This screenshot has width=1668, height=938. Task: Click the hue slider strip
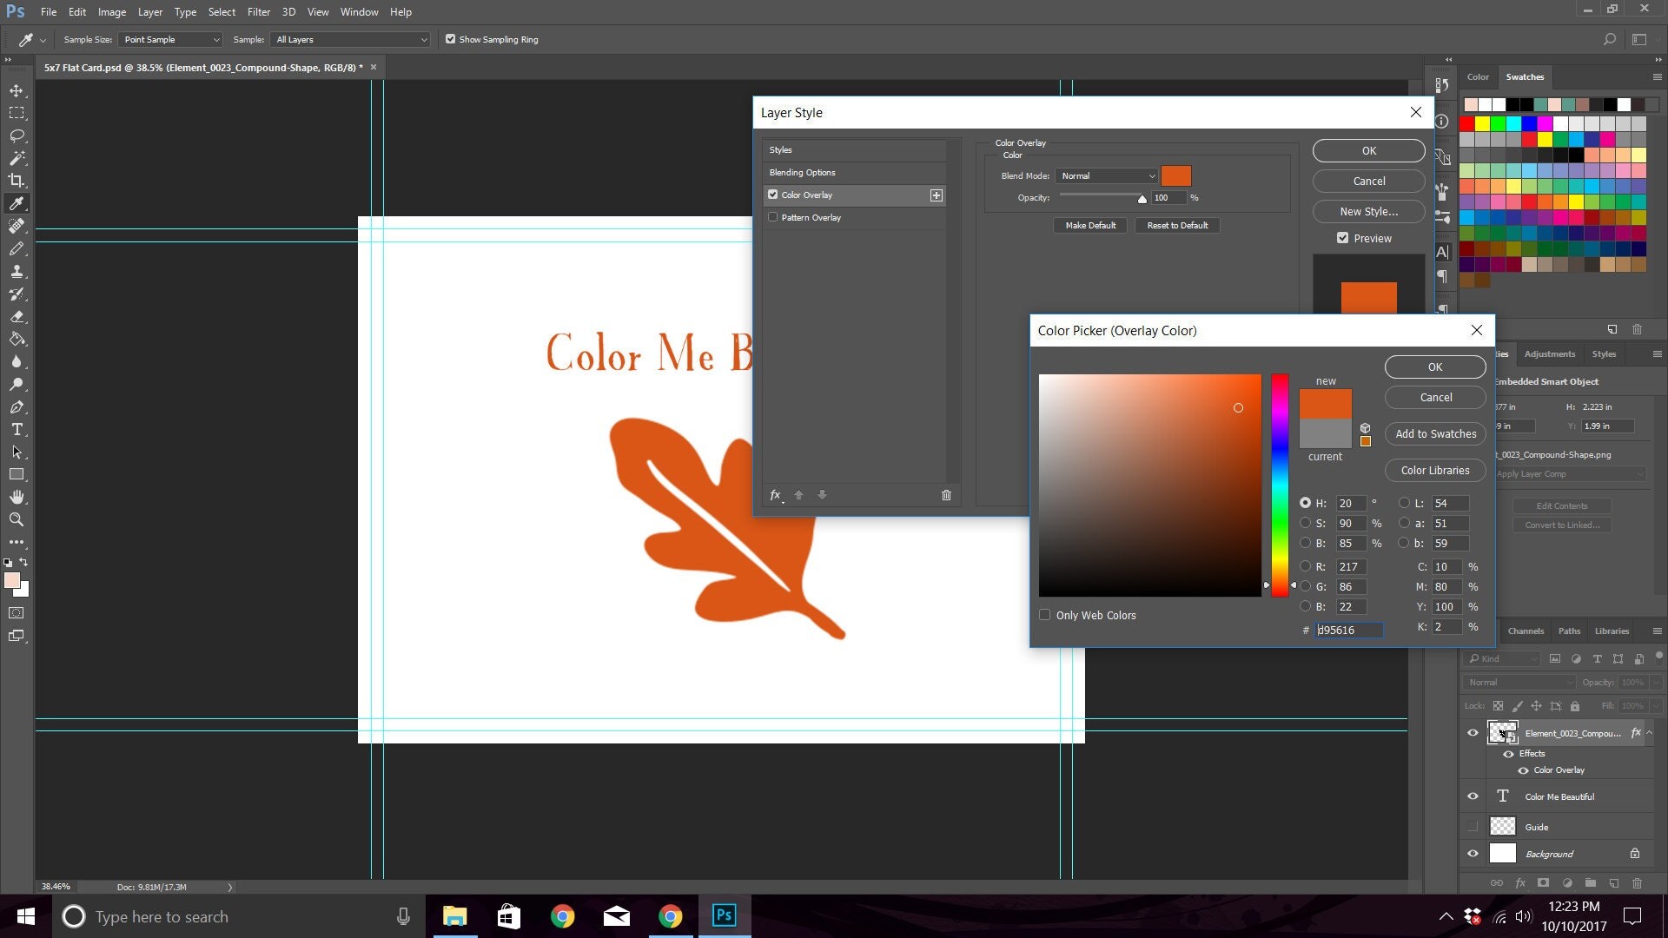[x=1280, y=486]
